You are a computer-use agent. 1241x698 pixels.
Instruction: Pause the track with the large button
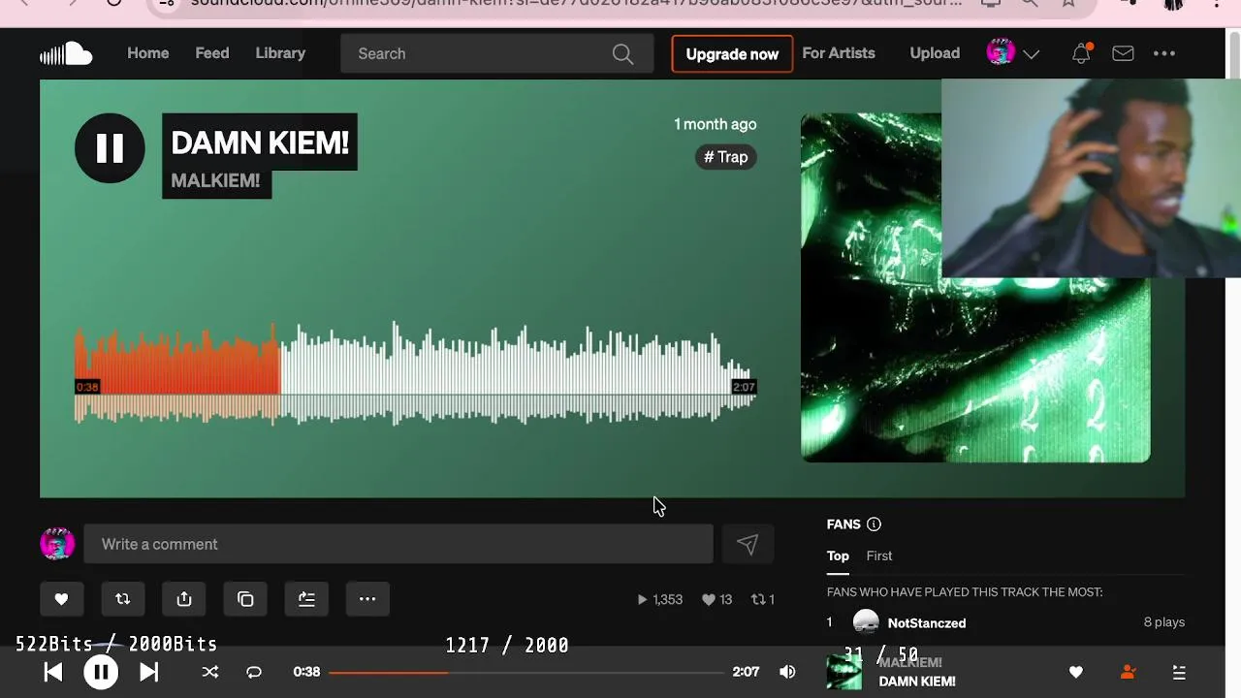110,147
